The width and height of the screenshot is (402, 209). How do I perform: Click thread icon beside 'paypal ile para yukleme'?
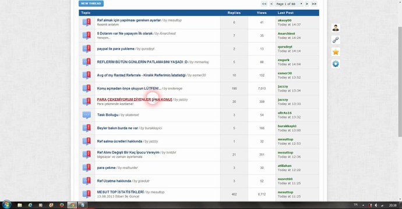87,49
